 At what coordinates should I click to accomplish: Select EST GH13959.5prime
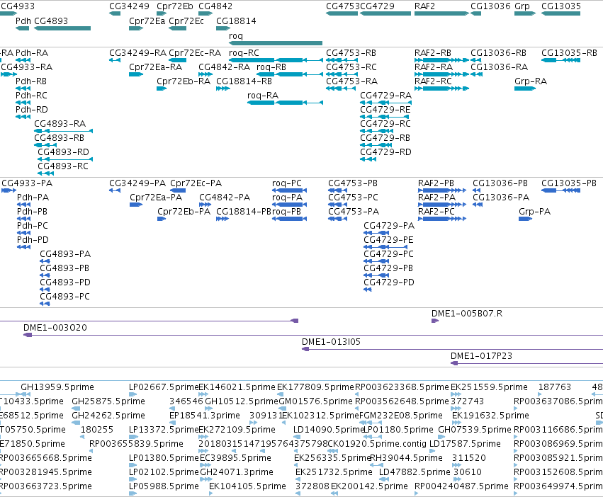coord(57,387)
